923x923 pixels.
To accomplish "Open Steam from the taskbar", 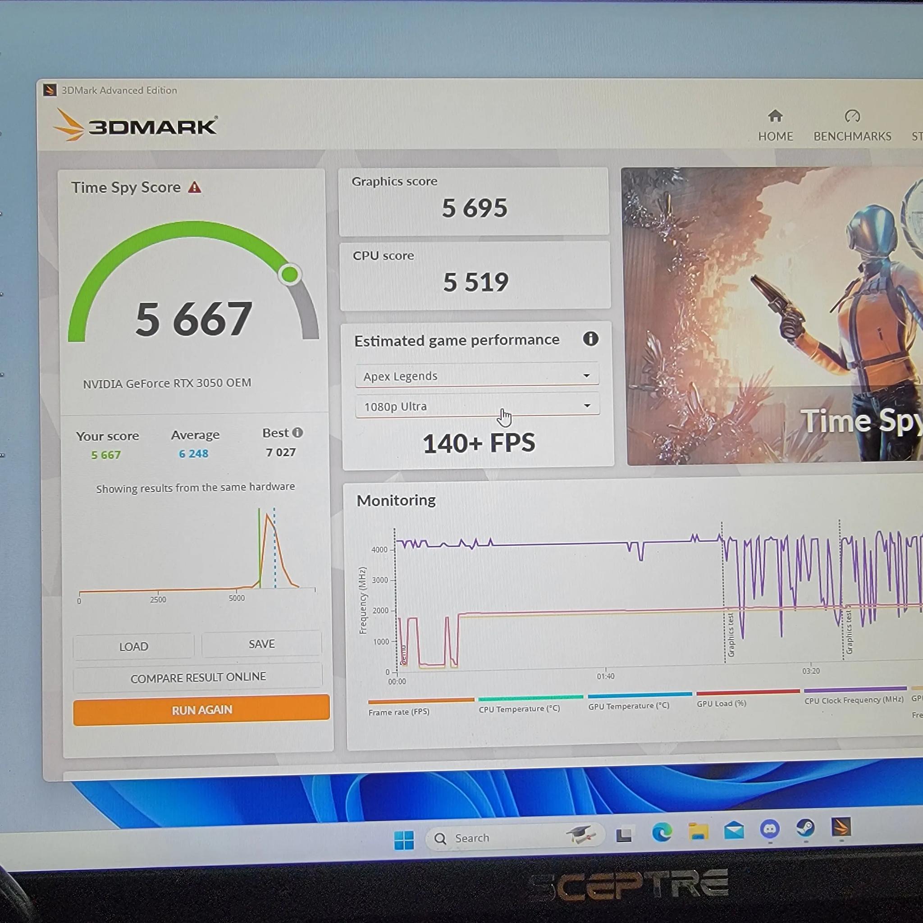I will (805, 827).
